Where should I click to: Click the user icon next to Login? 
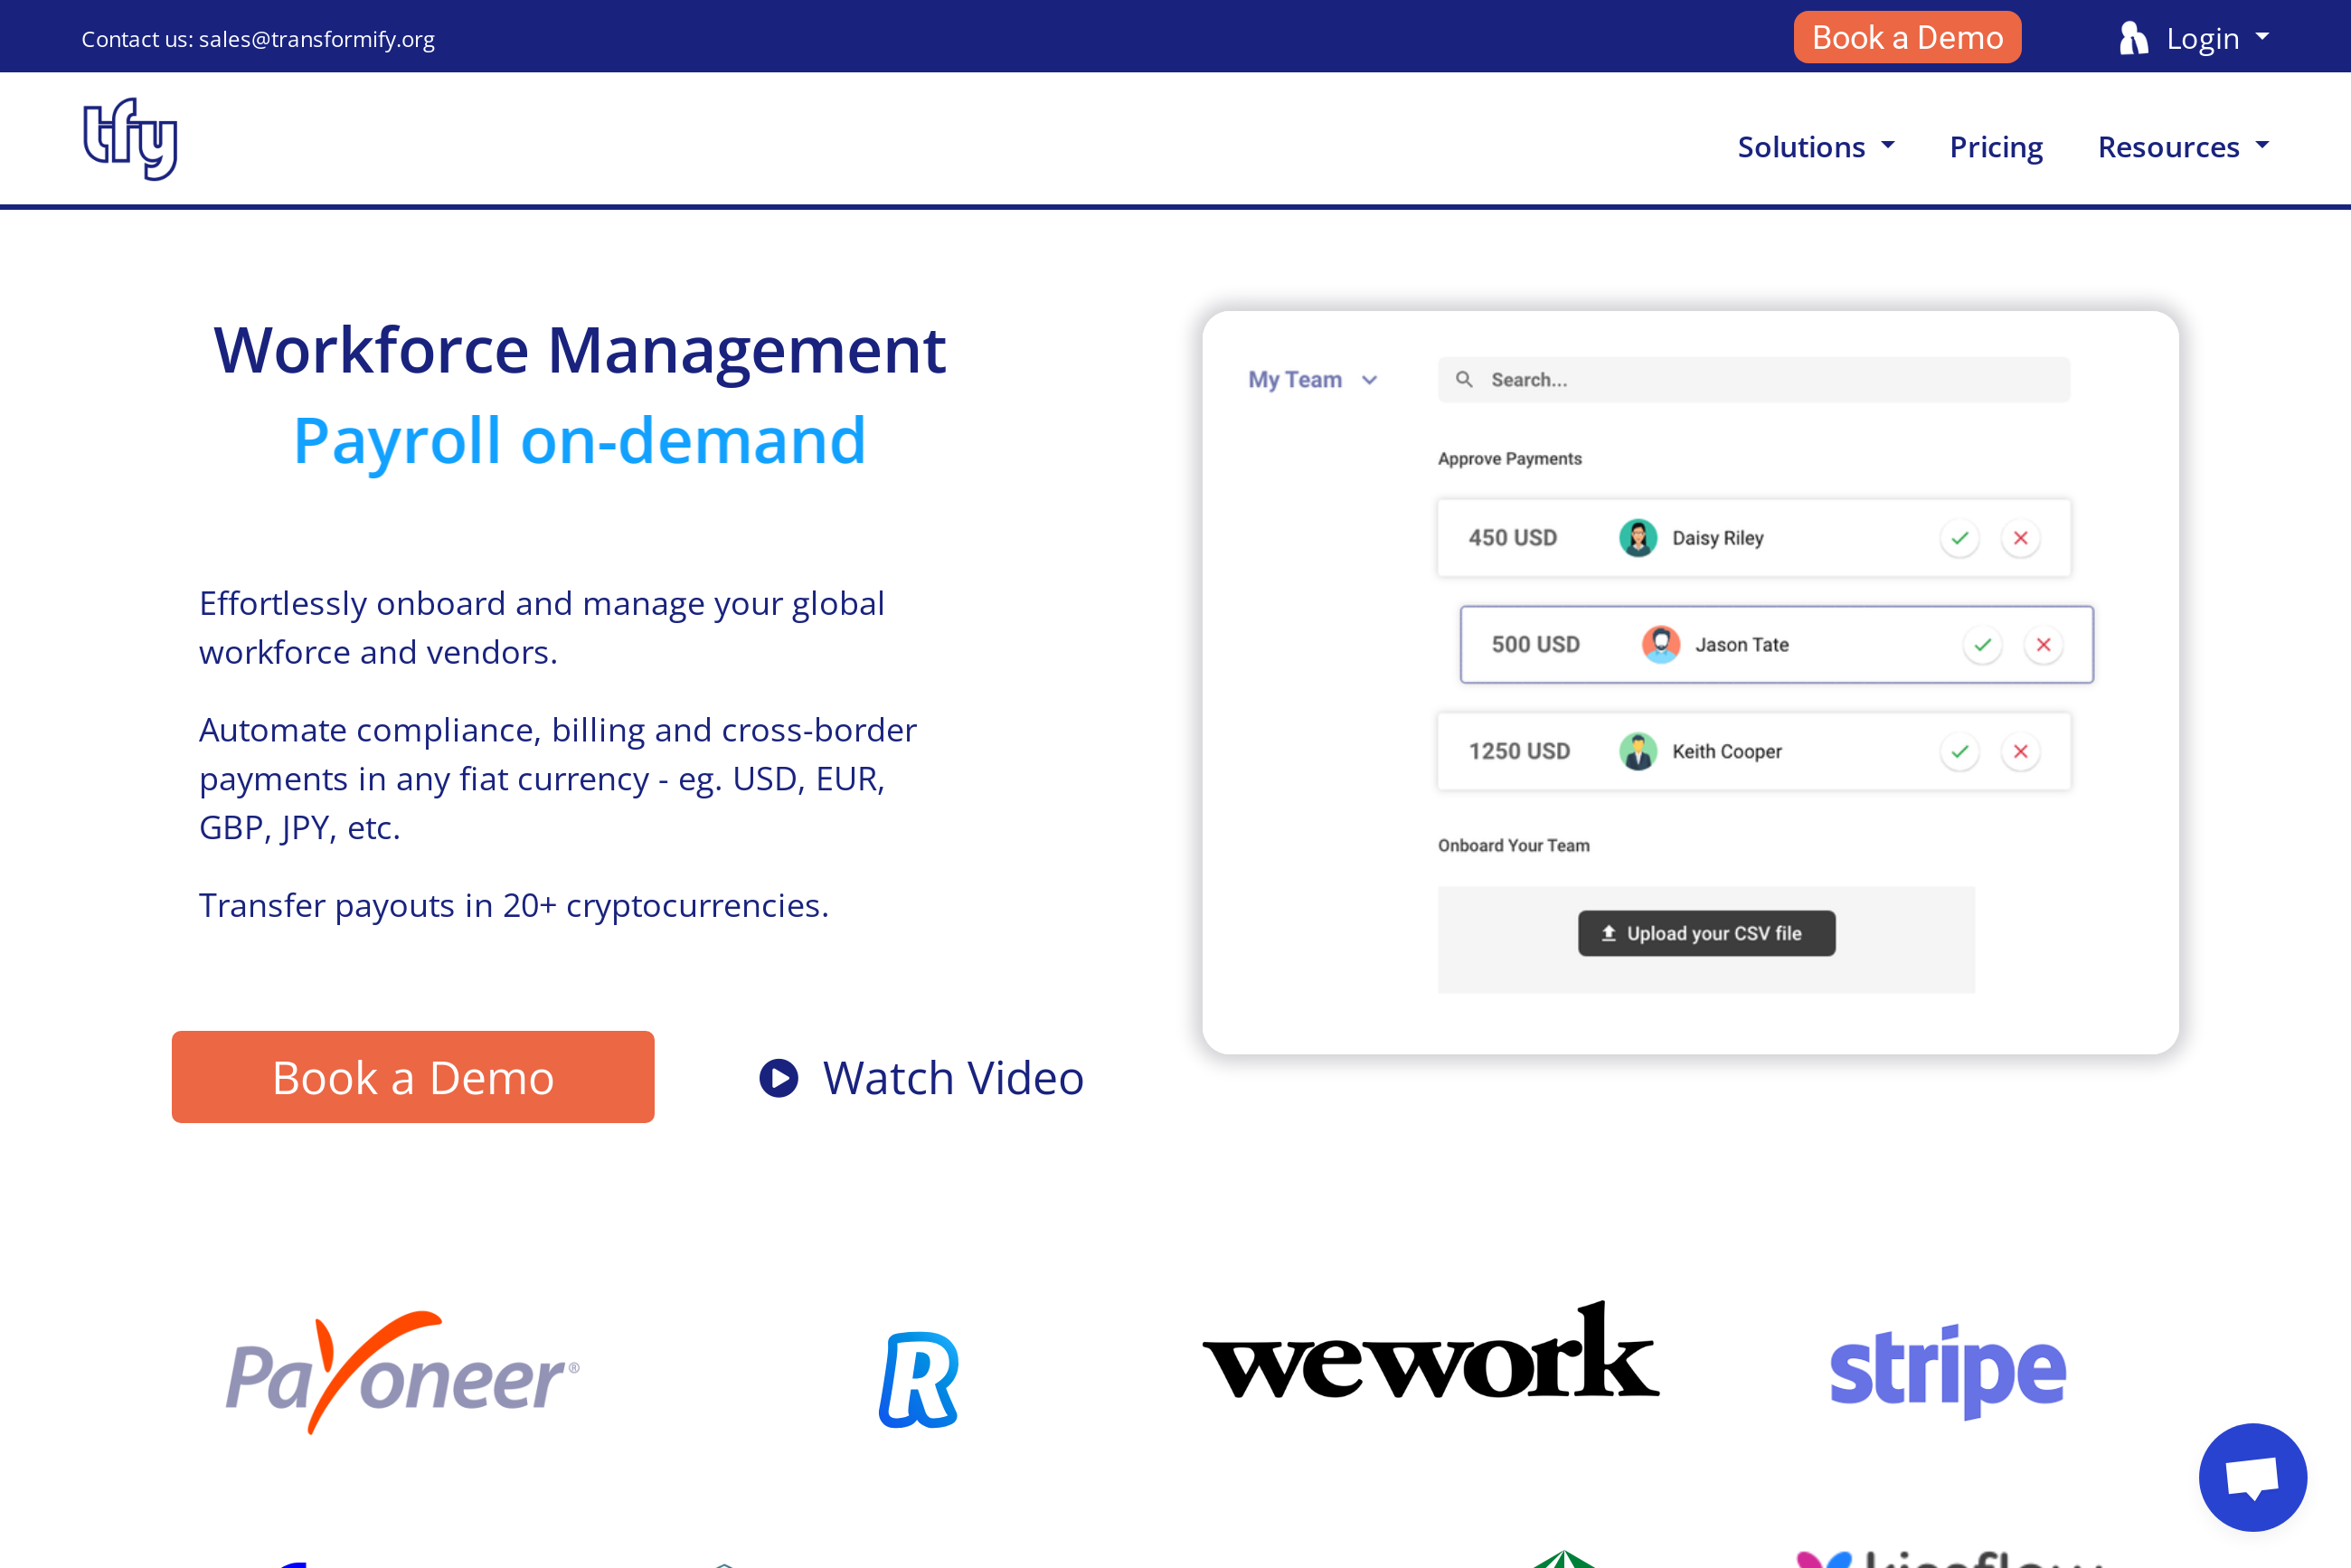click(2132, 38)
